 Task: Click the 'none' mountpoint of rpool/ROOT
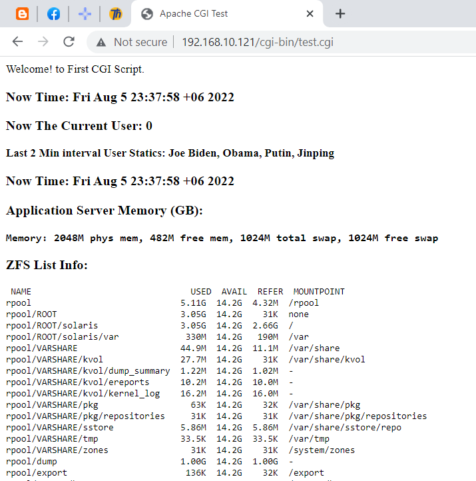point(298,314)
